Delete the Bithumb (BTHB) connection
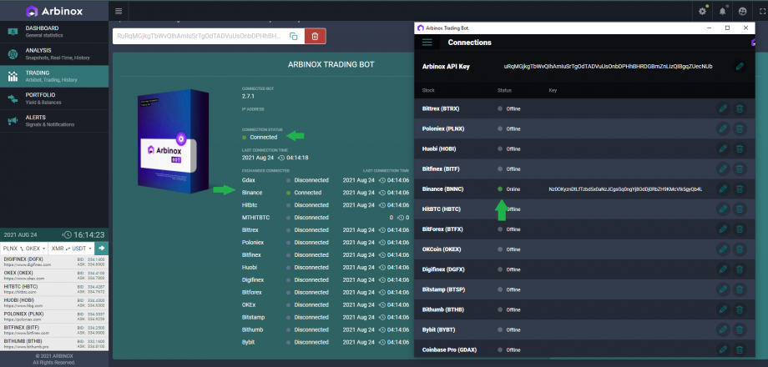 (740, 309)
